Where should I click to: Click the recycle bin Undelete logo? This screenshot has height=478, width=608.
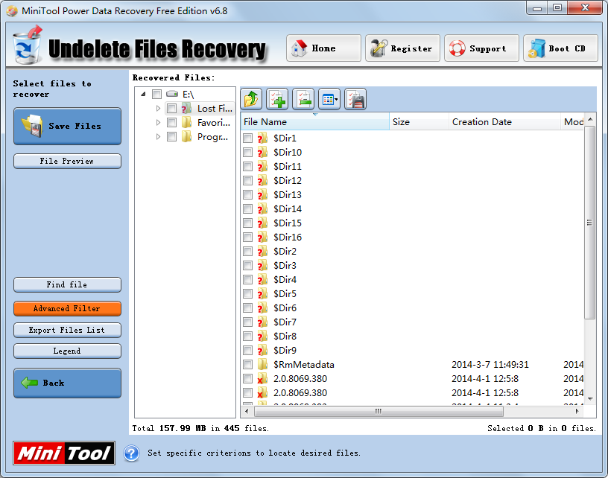(27, 45)
